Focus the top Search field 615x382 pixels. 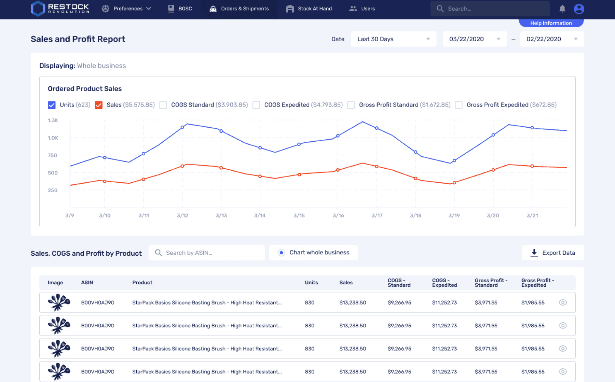click(490, 9)
